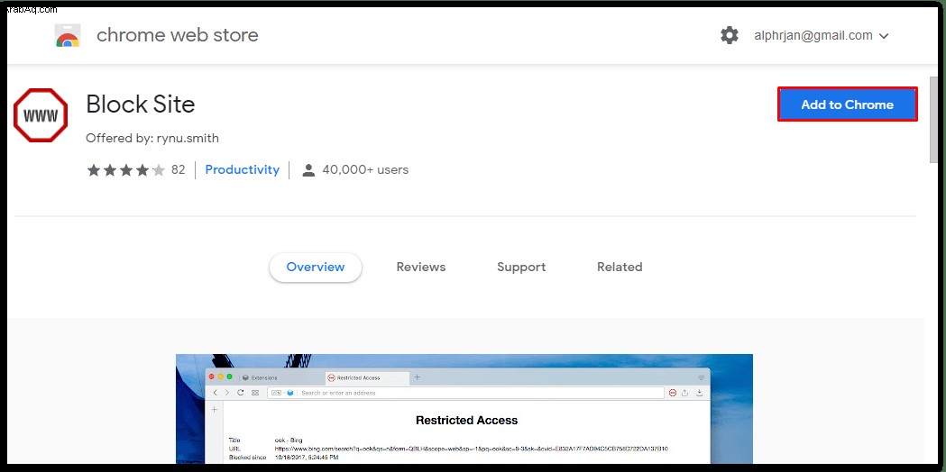The image size is (946, 472).
Task: Click the download icon in the preview toolbar
Action: click(699, 393)
